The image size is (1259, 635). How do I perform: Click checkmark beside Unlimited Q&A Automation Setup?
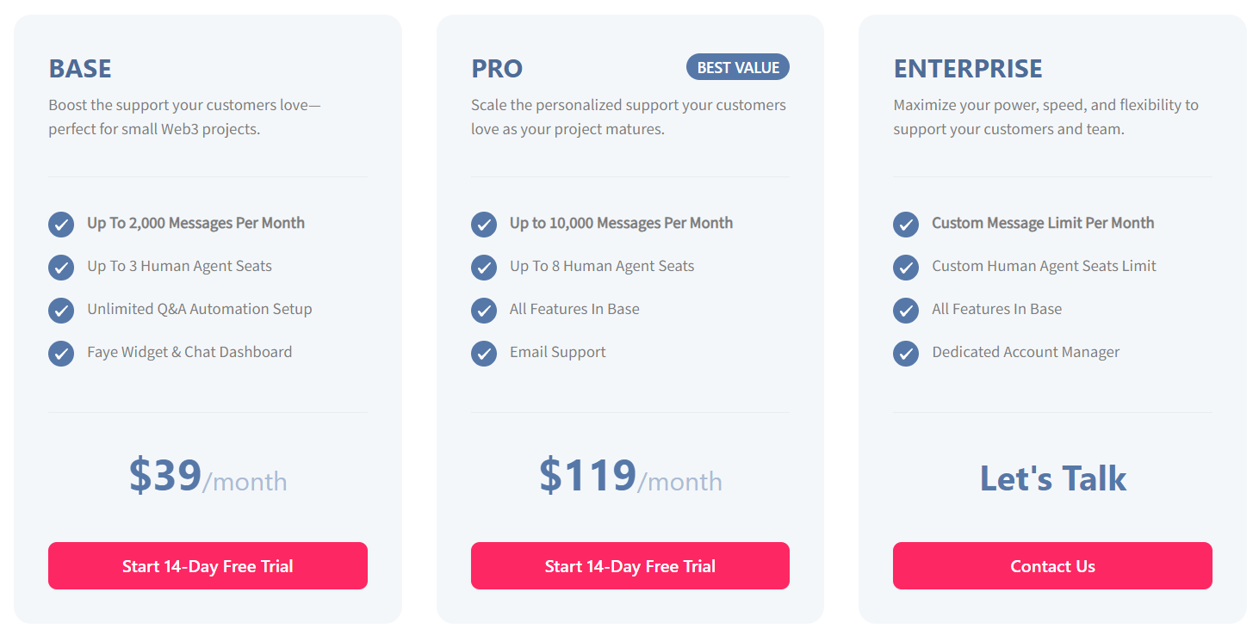click(61, 311)
